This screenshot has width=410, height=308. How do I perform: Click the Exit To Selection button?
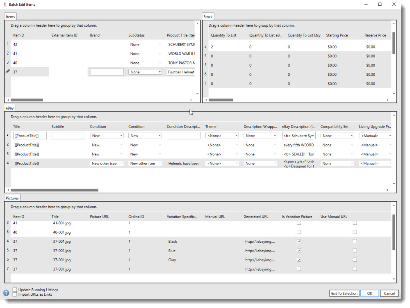(x=344, y=293)
